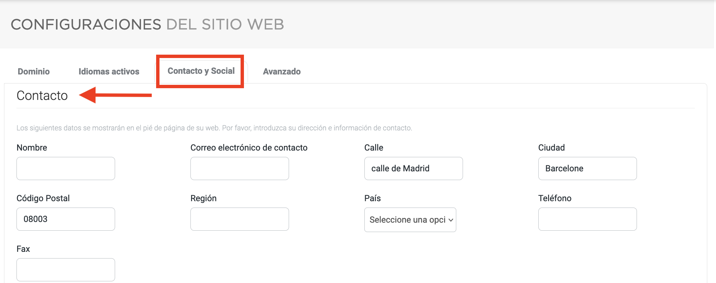Open the Dominio tab
Image resolution: width=716 pixels, height=283 pixels.
pyautogui.click(x=34, y=71)
